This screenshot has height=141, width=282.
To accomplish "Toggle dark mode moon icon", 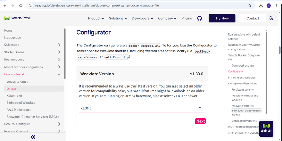I will click(271, 18).
